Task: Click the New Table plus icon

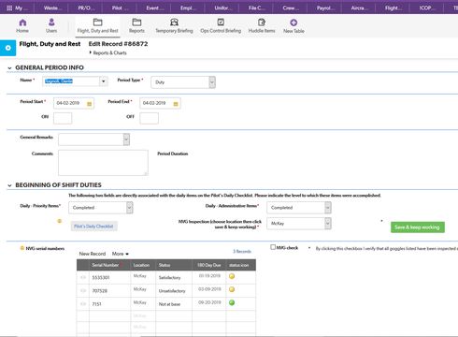Action: pyautogui.click(x=293, y=22)
